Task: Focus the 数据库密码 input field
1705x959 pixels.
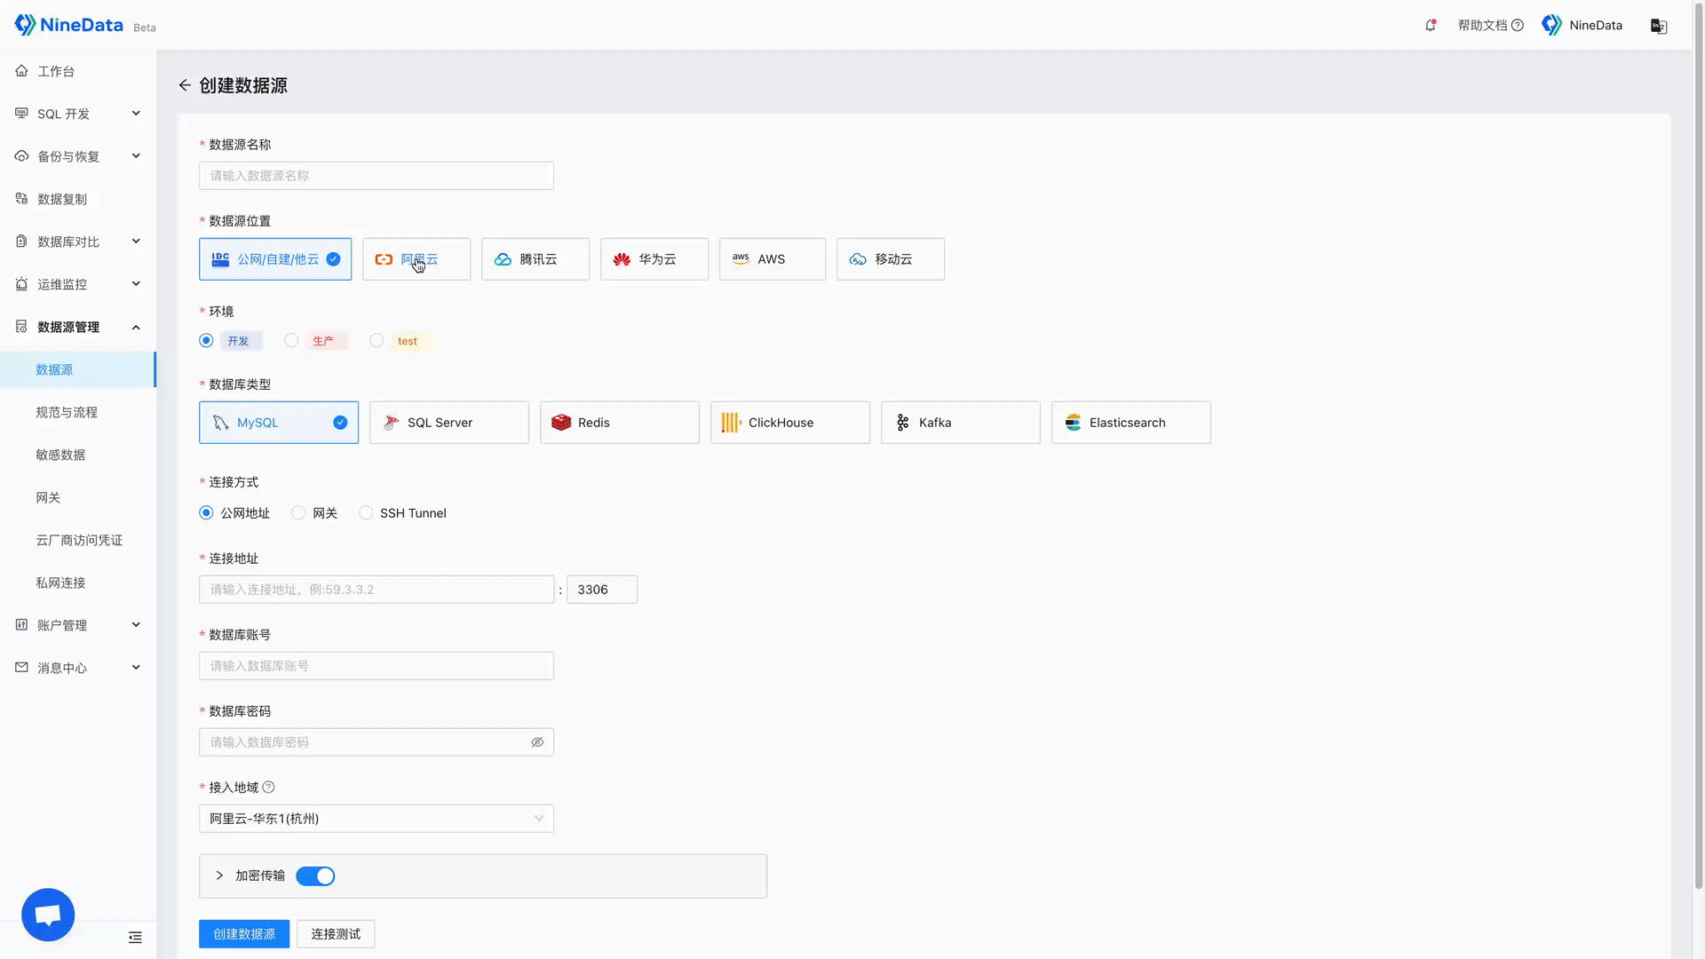Action: click(x=377, y=742)
